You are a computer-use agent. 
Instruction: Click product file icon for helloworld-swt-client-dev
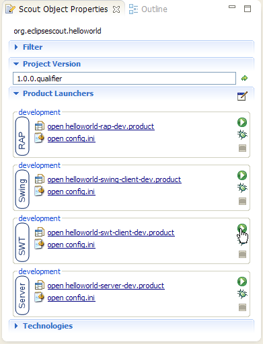click(x=40, y=232)
